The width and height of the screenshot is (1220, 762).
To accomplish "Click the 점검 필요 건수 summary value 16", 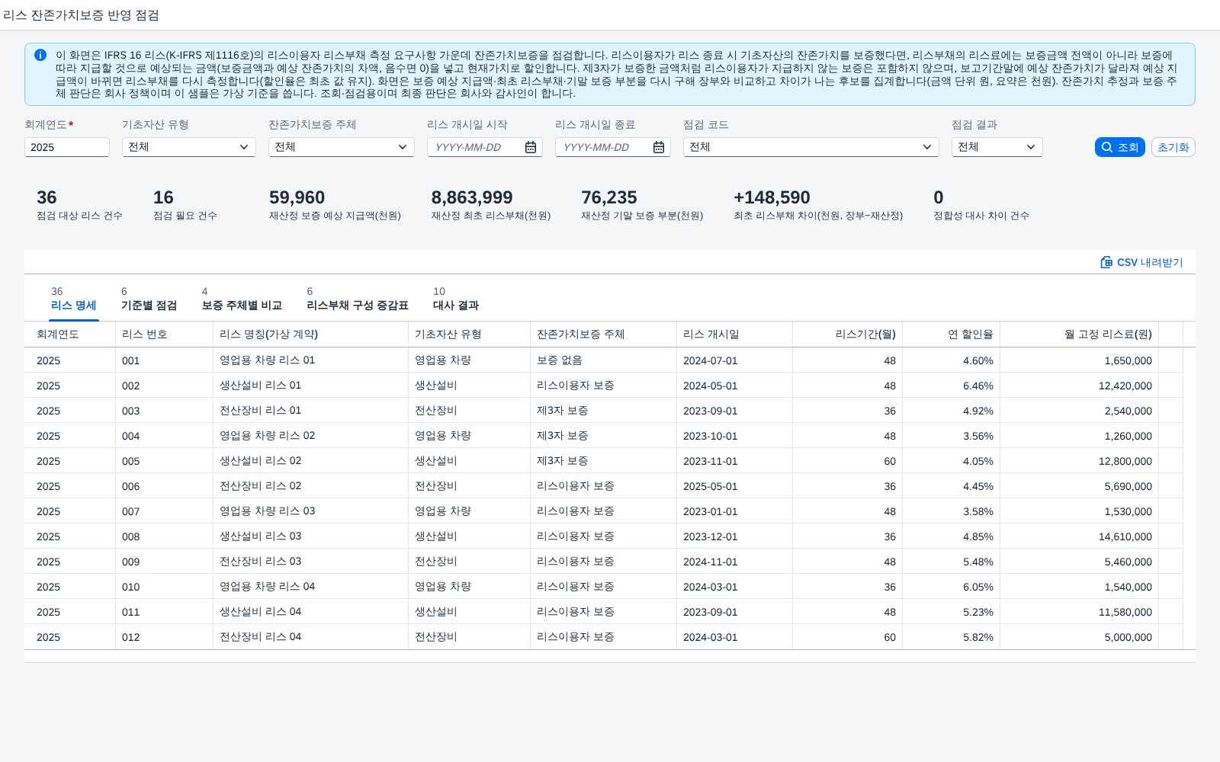I will tap(163, 197).
